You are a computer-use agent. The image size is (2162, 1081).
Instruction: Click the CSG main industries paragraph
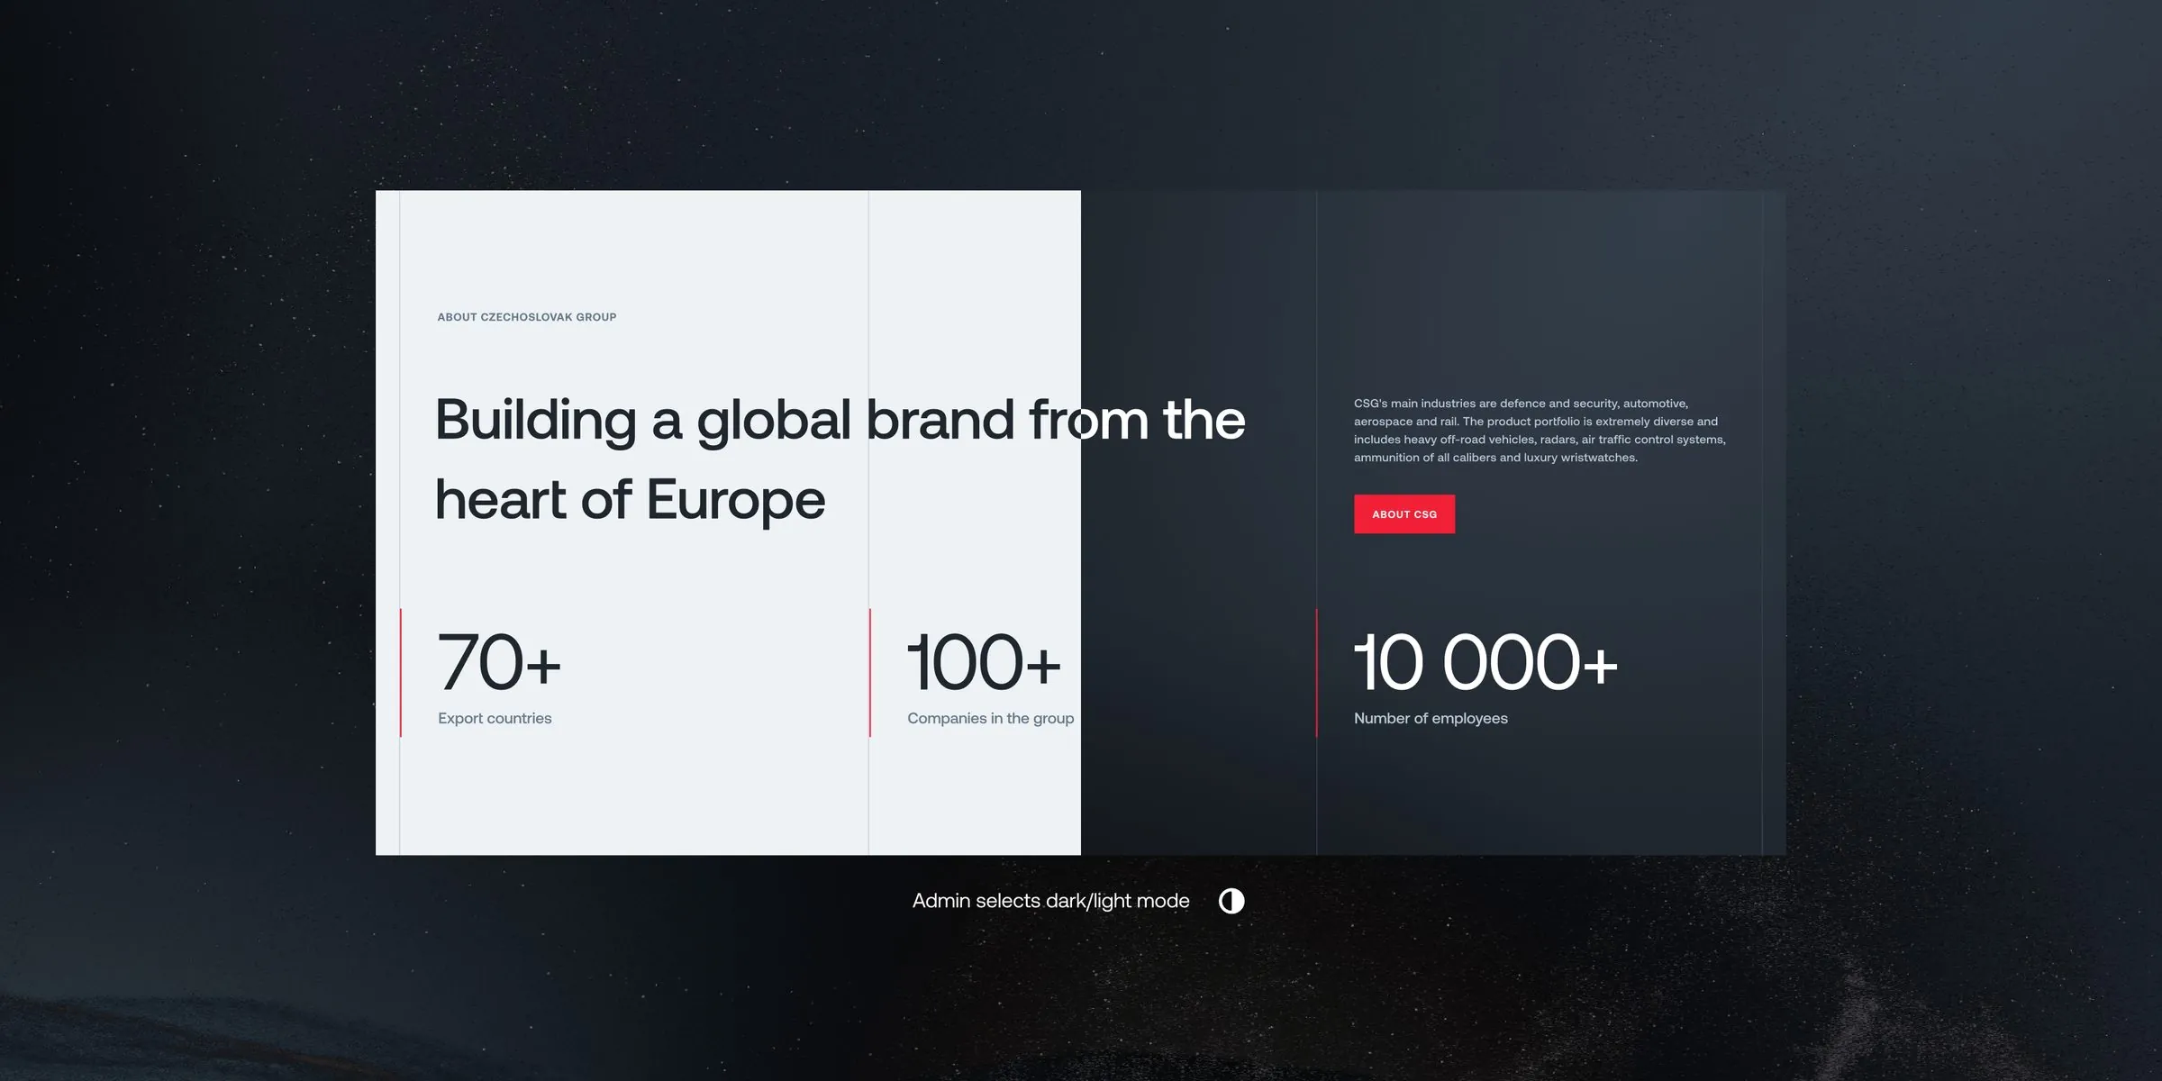(x=1540, y=431)
